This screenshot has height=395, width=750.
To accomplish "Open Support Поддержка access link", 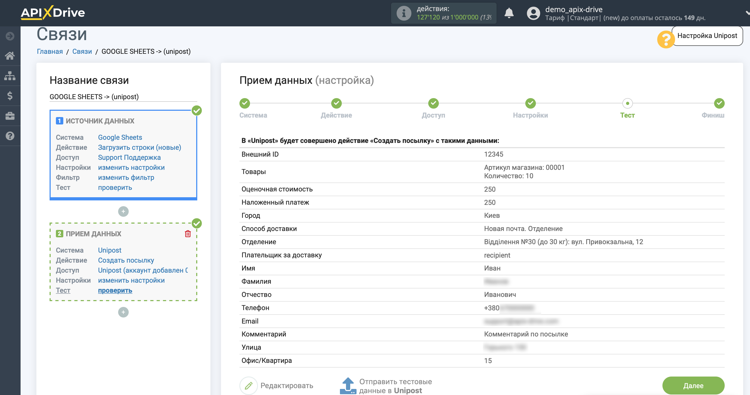I will (x=129, y=157).
